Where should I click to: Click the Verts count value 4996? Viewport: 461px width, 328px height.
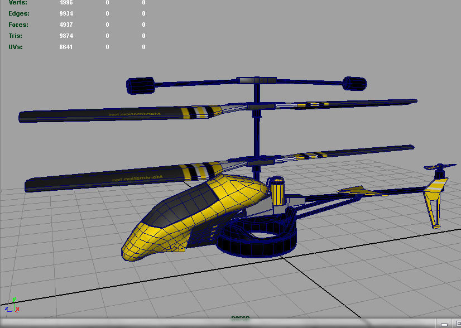(x=66, y=3)
